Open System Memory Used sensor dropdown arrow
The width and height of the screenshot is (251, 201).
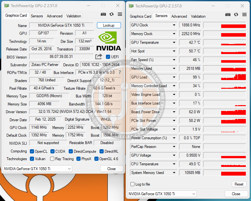coord(174,173)
